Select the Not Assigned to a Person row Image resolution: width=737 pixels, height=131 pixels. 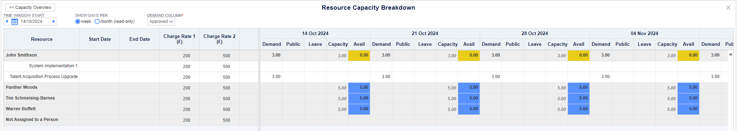coord(131,120)
